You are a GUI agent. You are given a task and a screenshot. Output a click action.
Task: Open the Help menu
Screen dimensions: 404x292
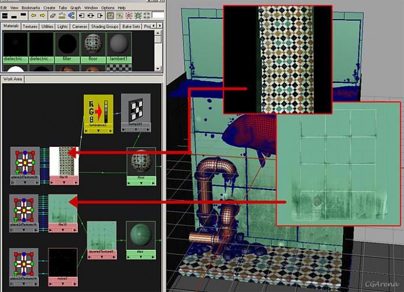tap(122, 7)
